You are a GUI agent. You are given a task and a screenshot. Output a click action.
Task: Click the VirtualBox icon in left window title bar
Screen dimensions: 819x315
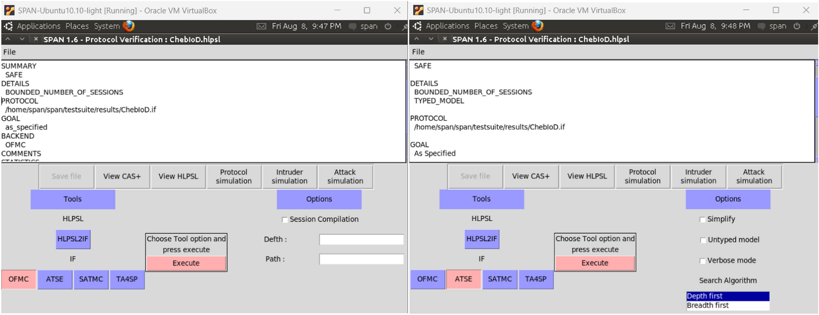tap(9, 10)
